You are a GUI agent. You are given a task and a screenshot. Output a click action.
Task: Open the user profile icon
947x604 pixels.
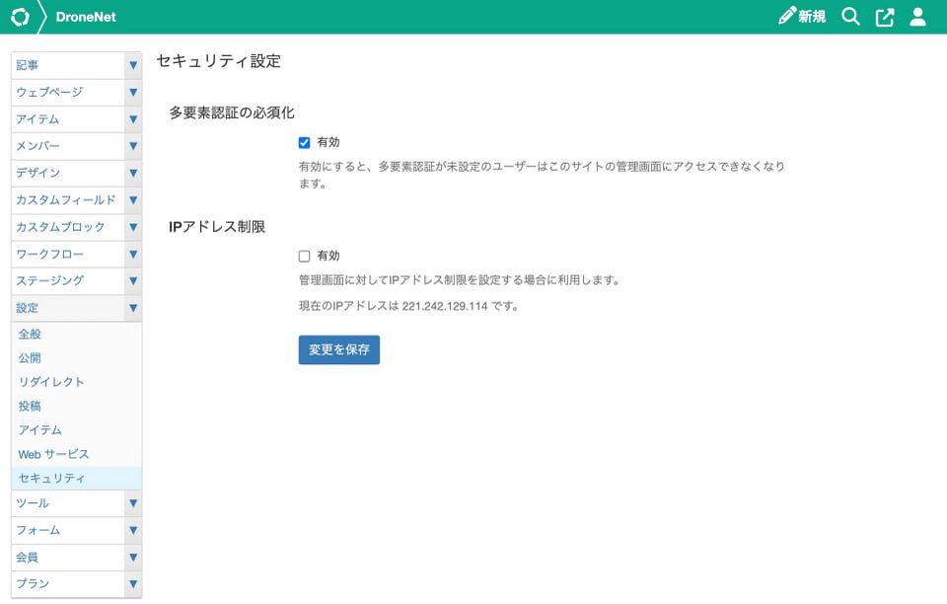[x=917, y=17]
